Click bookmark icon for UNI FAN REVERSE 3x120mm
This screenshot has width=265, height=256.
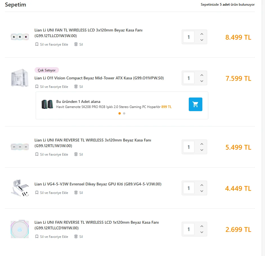pos(37,154)
